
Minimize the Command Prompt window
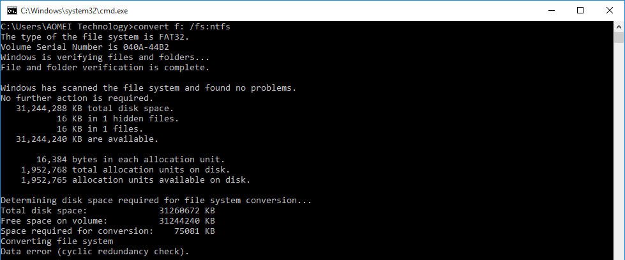(551, 10)
